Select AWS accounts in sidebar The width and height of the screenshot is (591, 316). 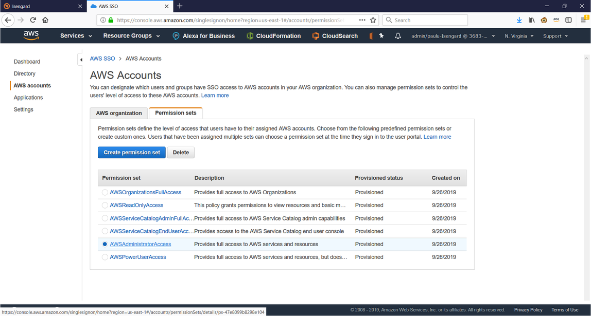click(x=32, y=86)
